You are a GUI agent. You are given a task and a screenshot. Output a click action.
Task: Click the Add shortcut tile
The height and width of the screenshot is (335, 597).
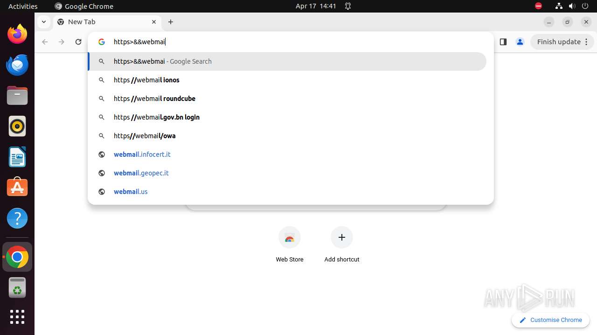click(x=342, y=245)
